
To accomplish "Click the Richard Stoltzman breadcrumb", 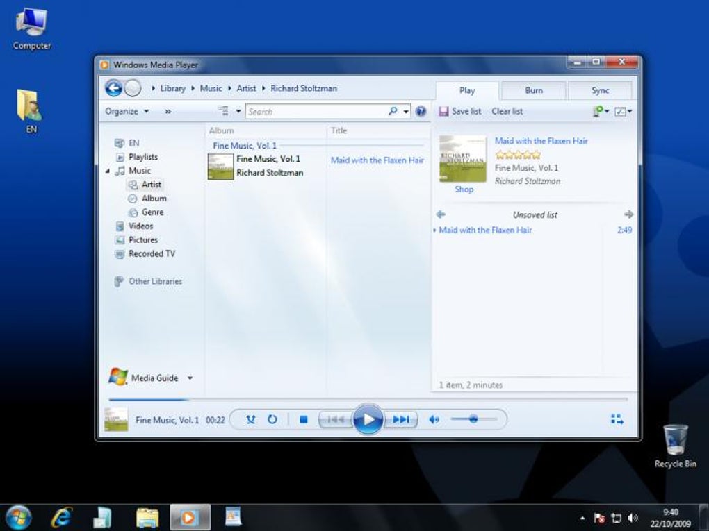I will pyautogui.click(x=304, y=89).
